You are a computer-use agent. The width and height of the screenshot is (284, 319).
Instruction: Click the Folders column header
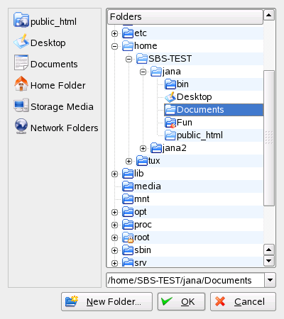pos(185,17)
